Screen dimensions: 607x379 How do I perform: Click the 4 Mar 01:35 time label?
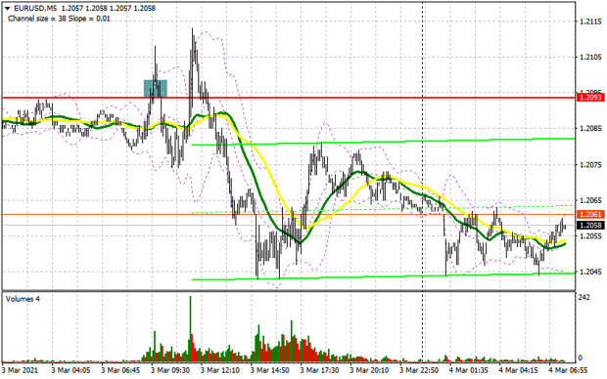tap(469, 370)
